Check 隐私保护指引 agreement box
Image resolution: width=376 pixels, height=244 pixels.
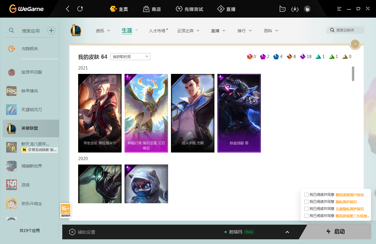[306, 202]
